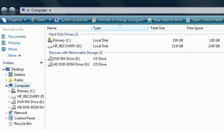Open Recycle Bin in the folder tree

point(23,124)
